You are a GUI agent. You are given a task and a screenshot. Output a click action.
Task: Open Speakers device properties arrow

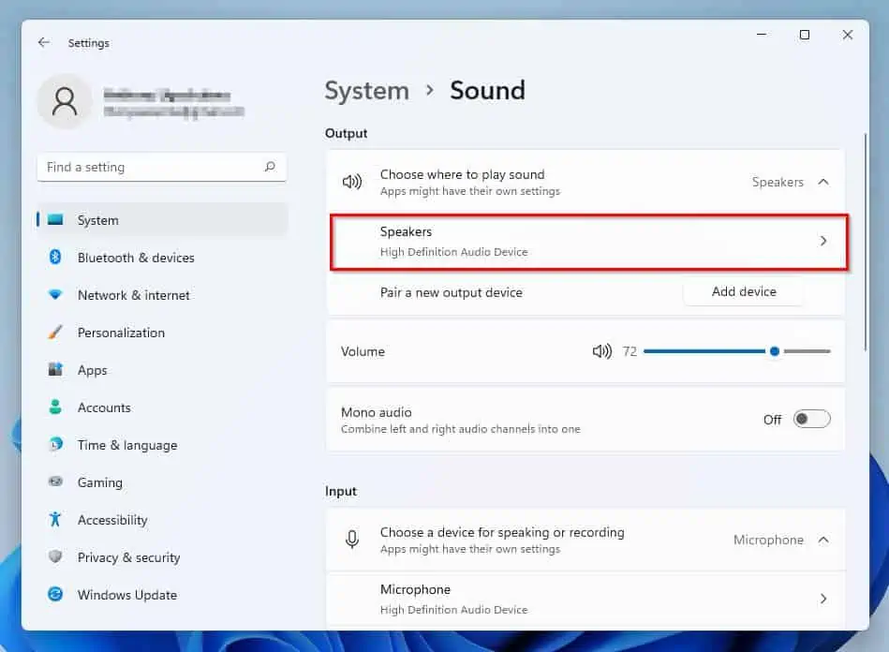pyautogui.click(x=823, y=241)
